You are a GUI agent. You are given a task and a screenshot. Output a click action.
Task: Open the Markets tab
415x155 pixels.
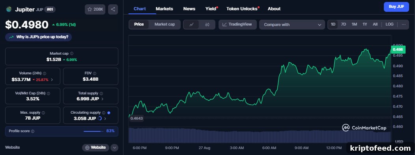[x=165, y=9]
